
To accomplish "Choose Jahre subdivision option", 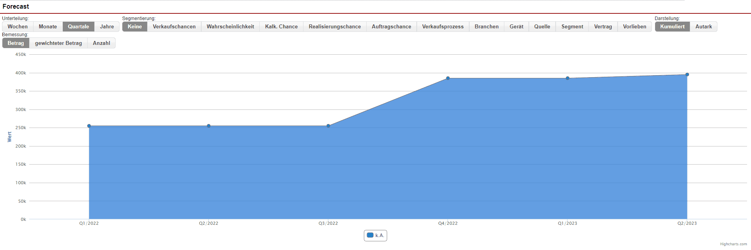I will tap(107, 26).
